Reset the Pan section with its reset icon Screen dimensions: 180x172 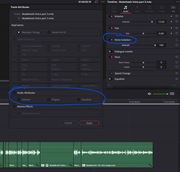pos(177,28)
